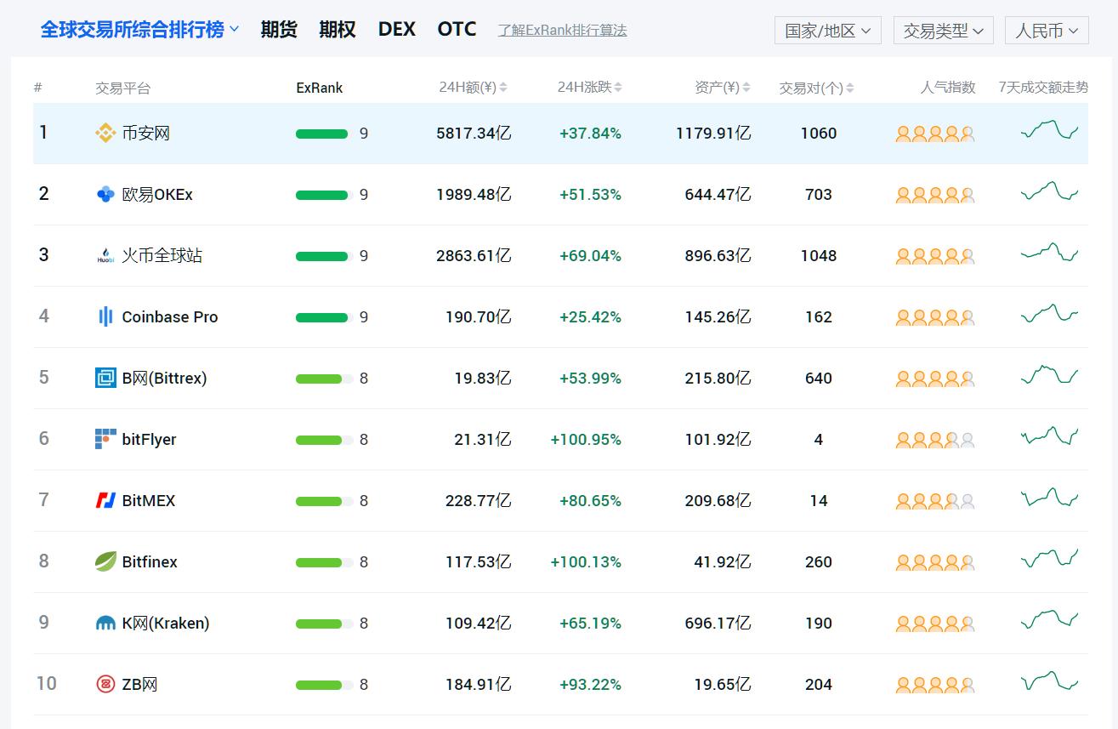Sort by 24H涨跌 using its sort arrows

point(618,88)
